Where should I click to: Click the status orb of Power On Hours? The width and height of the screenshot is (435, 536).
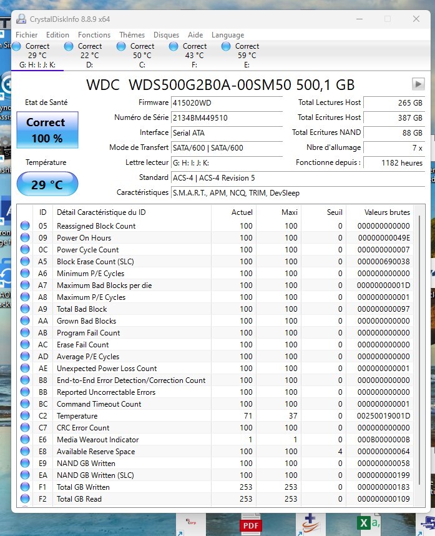pyautogui.click(x=25, y=237)
